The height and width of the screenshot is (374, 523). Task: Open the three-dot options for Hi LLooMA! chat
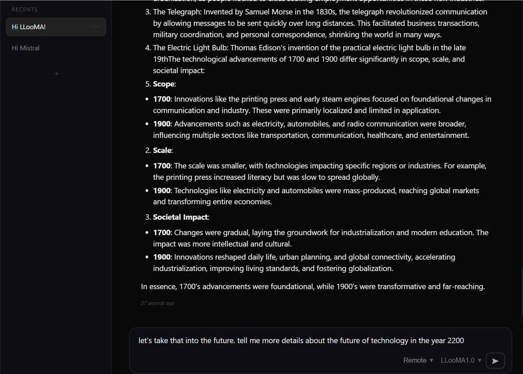[x=94, y=26]
